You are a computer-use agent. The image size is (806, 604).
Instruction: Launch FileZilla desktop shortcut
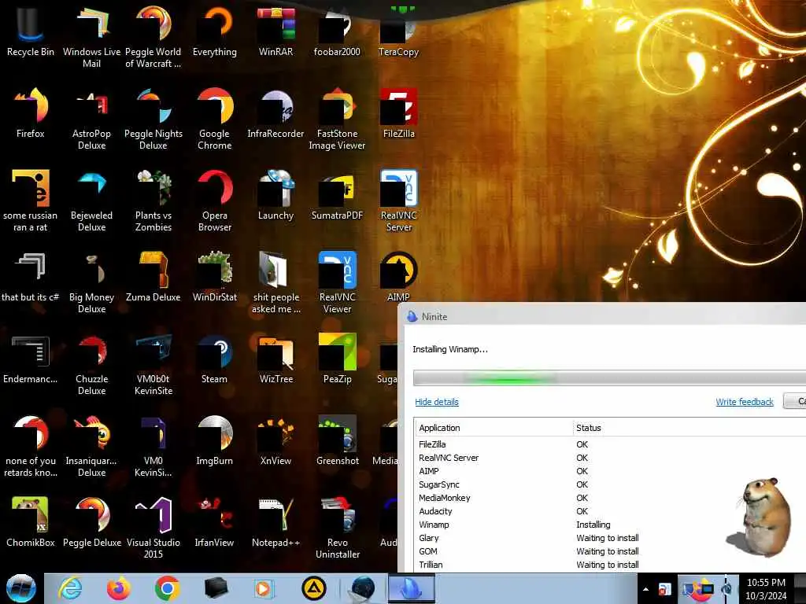[x=398, y=113]
